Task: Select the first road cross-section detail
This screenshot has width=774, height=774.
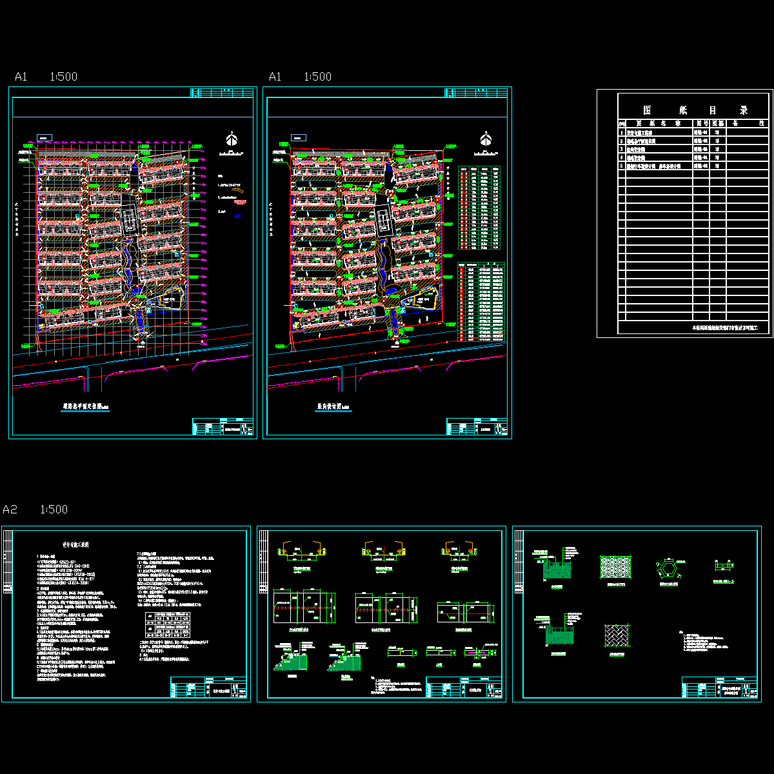Action: [301, 552]
